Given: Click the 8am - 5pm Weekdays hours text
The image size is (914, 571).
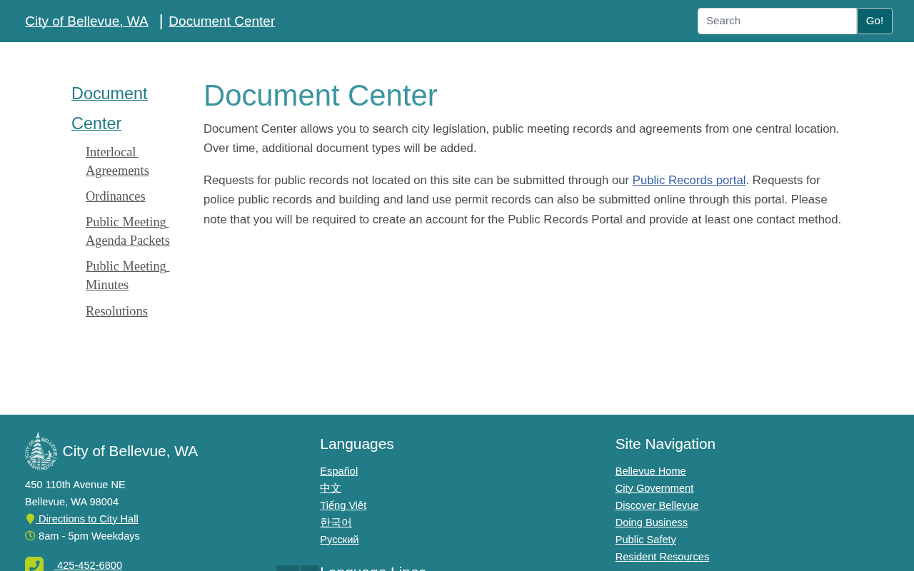Looking at the screenshot, I should coord(89,536).
